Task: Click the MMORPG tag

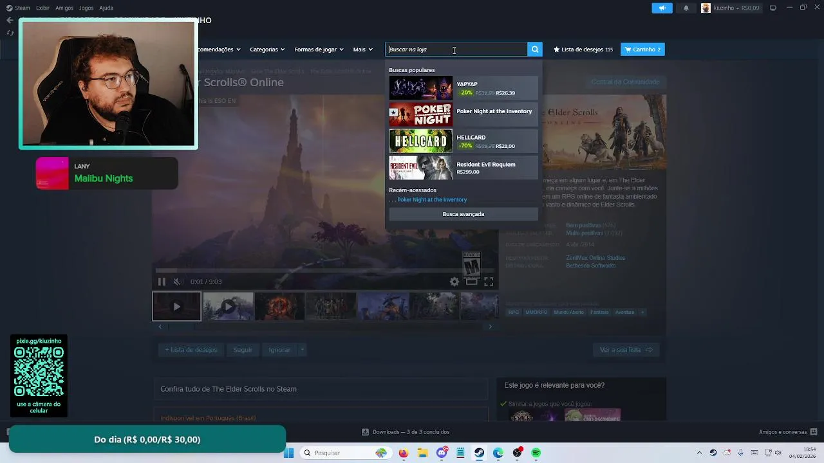Action: [536, 313]
